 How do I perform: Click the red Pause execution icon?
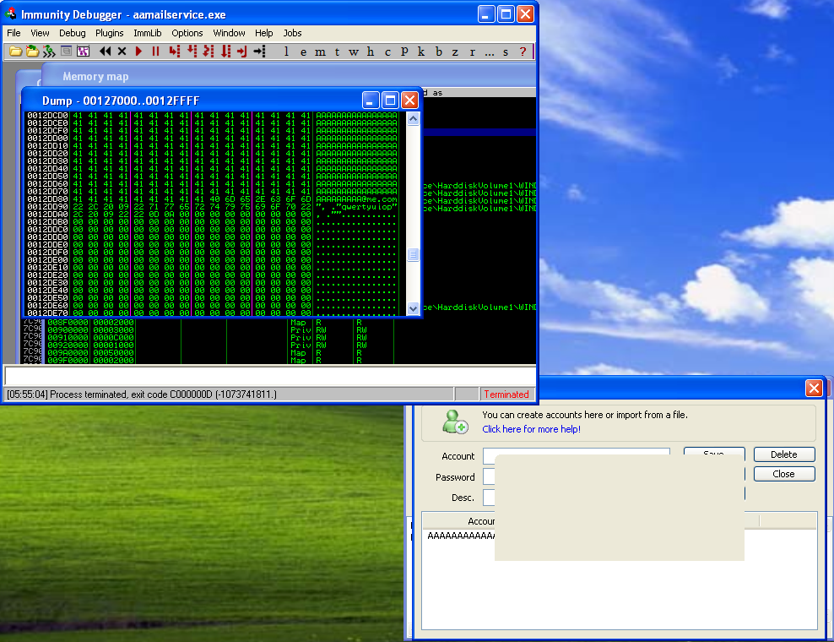tap(156, 52)
